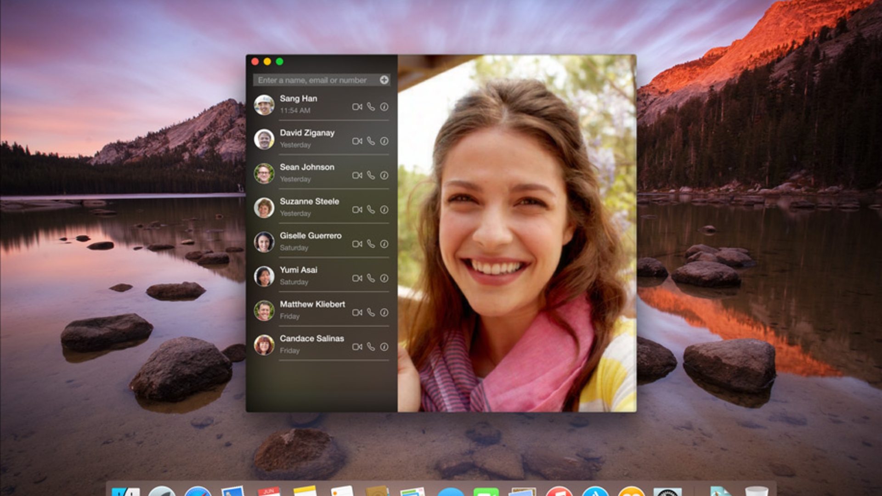Click the name 'David Ziganay'
The height and width of the screenshot is (496, 882).
(307, 133)
